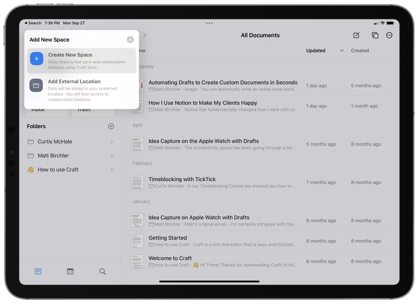Viewport: 419px width, 304px height.
Task: Expand the Matt Birchler folder chevron
Action: (x=111, y=156)
